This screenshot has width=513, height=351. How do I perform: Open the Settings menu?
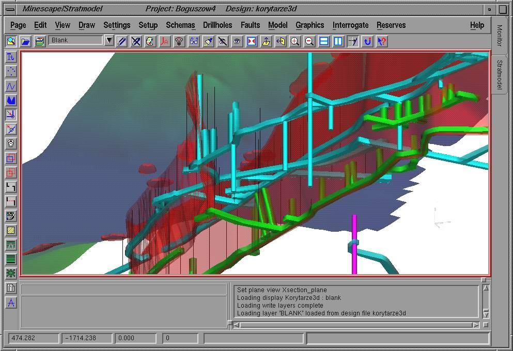[117, 25]
